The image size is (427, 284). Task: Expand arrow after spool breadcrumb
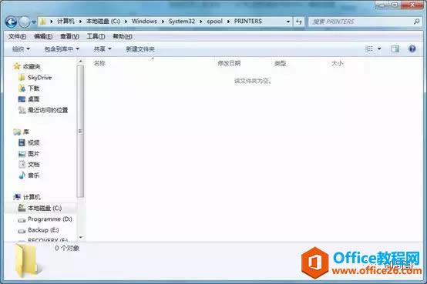[x=228, y=22]
